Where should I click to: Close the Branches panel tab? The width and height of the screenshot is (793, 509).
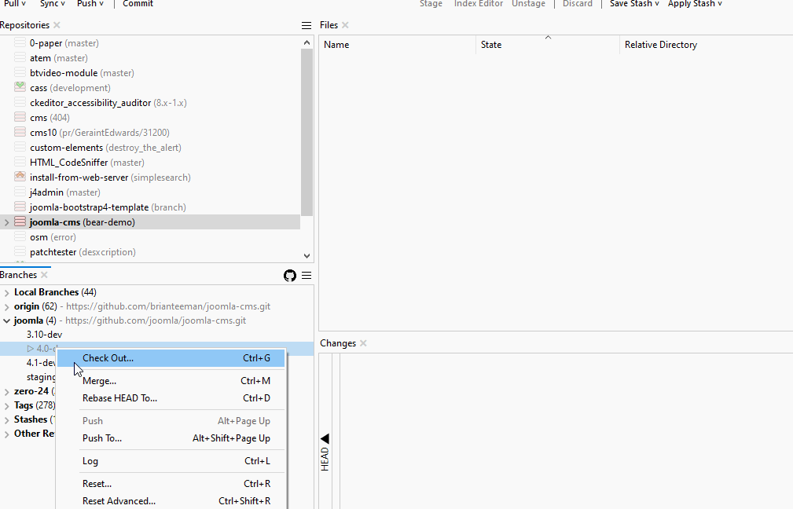click(x=44, y=275)
